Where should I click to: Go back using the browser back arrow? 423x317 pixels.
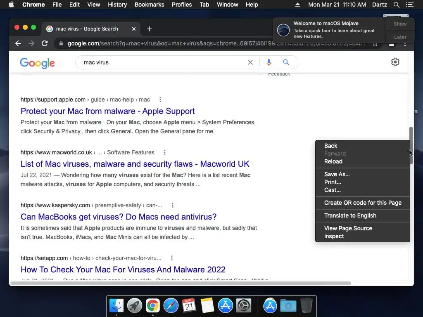(18, 43)
